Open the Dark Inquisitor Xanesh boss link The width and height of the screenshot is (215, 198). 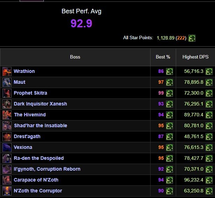click(40, 104)
